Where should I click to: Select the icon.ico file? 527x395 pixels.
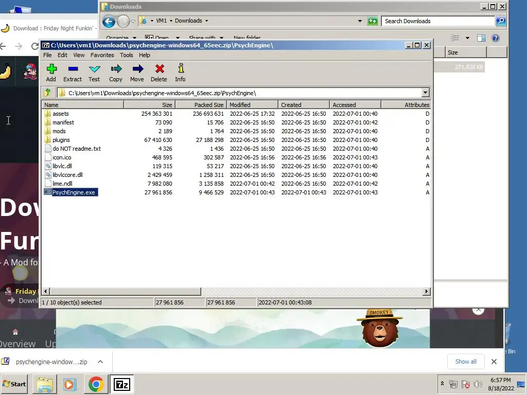[62, 157]
